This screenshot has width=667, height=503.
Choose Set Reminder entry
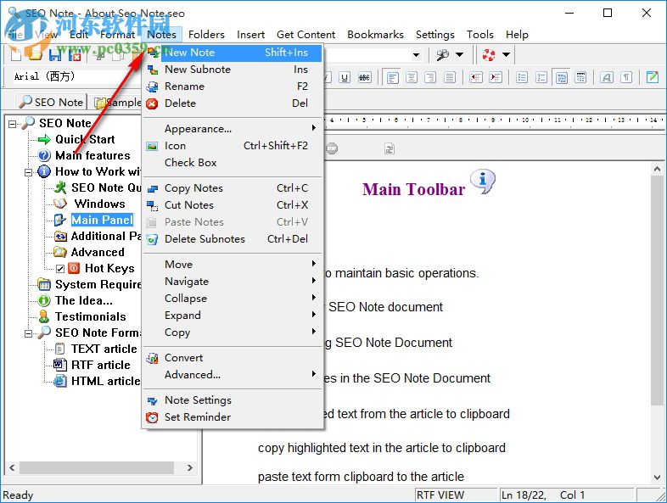click(x=233, y=417)
